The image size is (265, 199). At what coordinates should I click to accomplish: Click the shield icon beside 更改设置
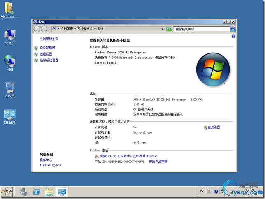[x=205, y=127]
